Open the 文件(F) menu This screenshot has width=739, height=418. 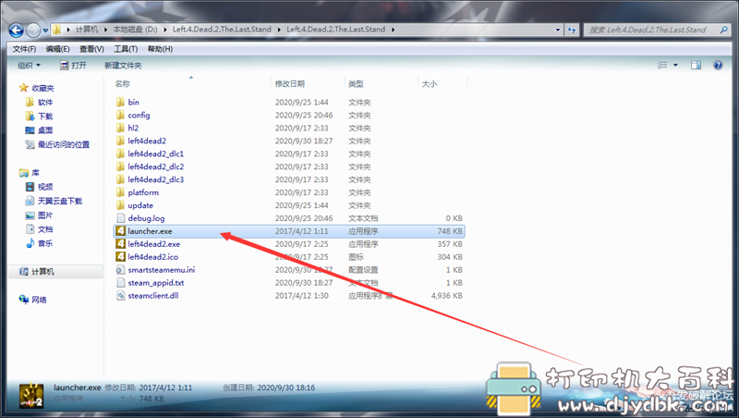click(x=24, y=49)
